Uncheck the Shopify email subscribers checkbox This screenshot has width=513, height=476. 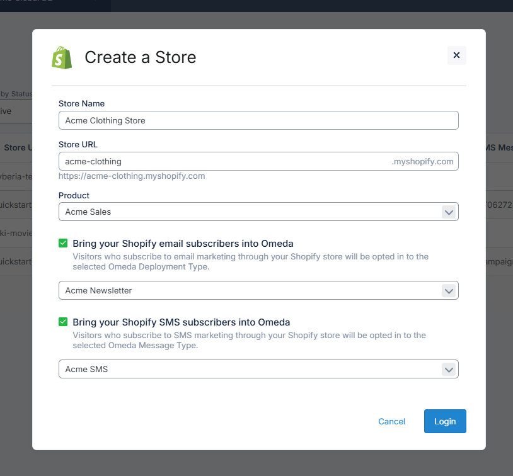(63, 243)
